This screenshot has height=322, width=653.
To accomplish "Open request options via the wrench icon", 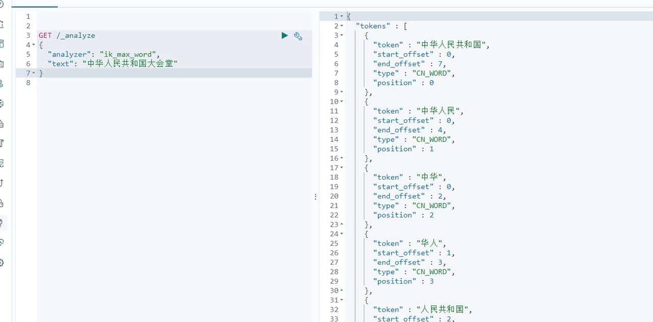I will [x=298, y=36].
